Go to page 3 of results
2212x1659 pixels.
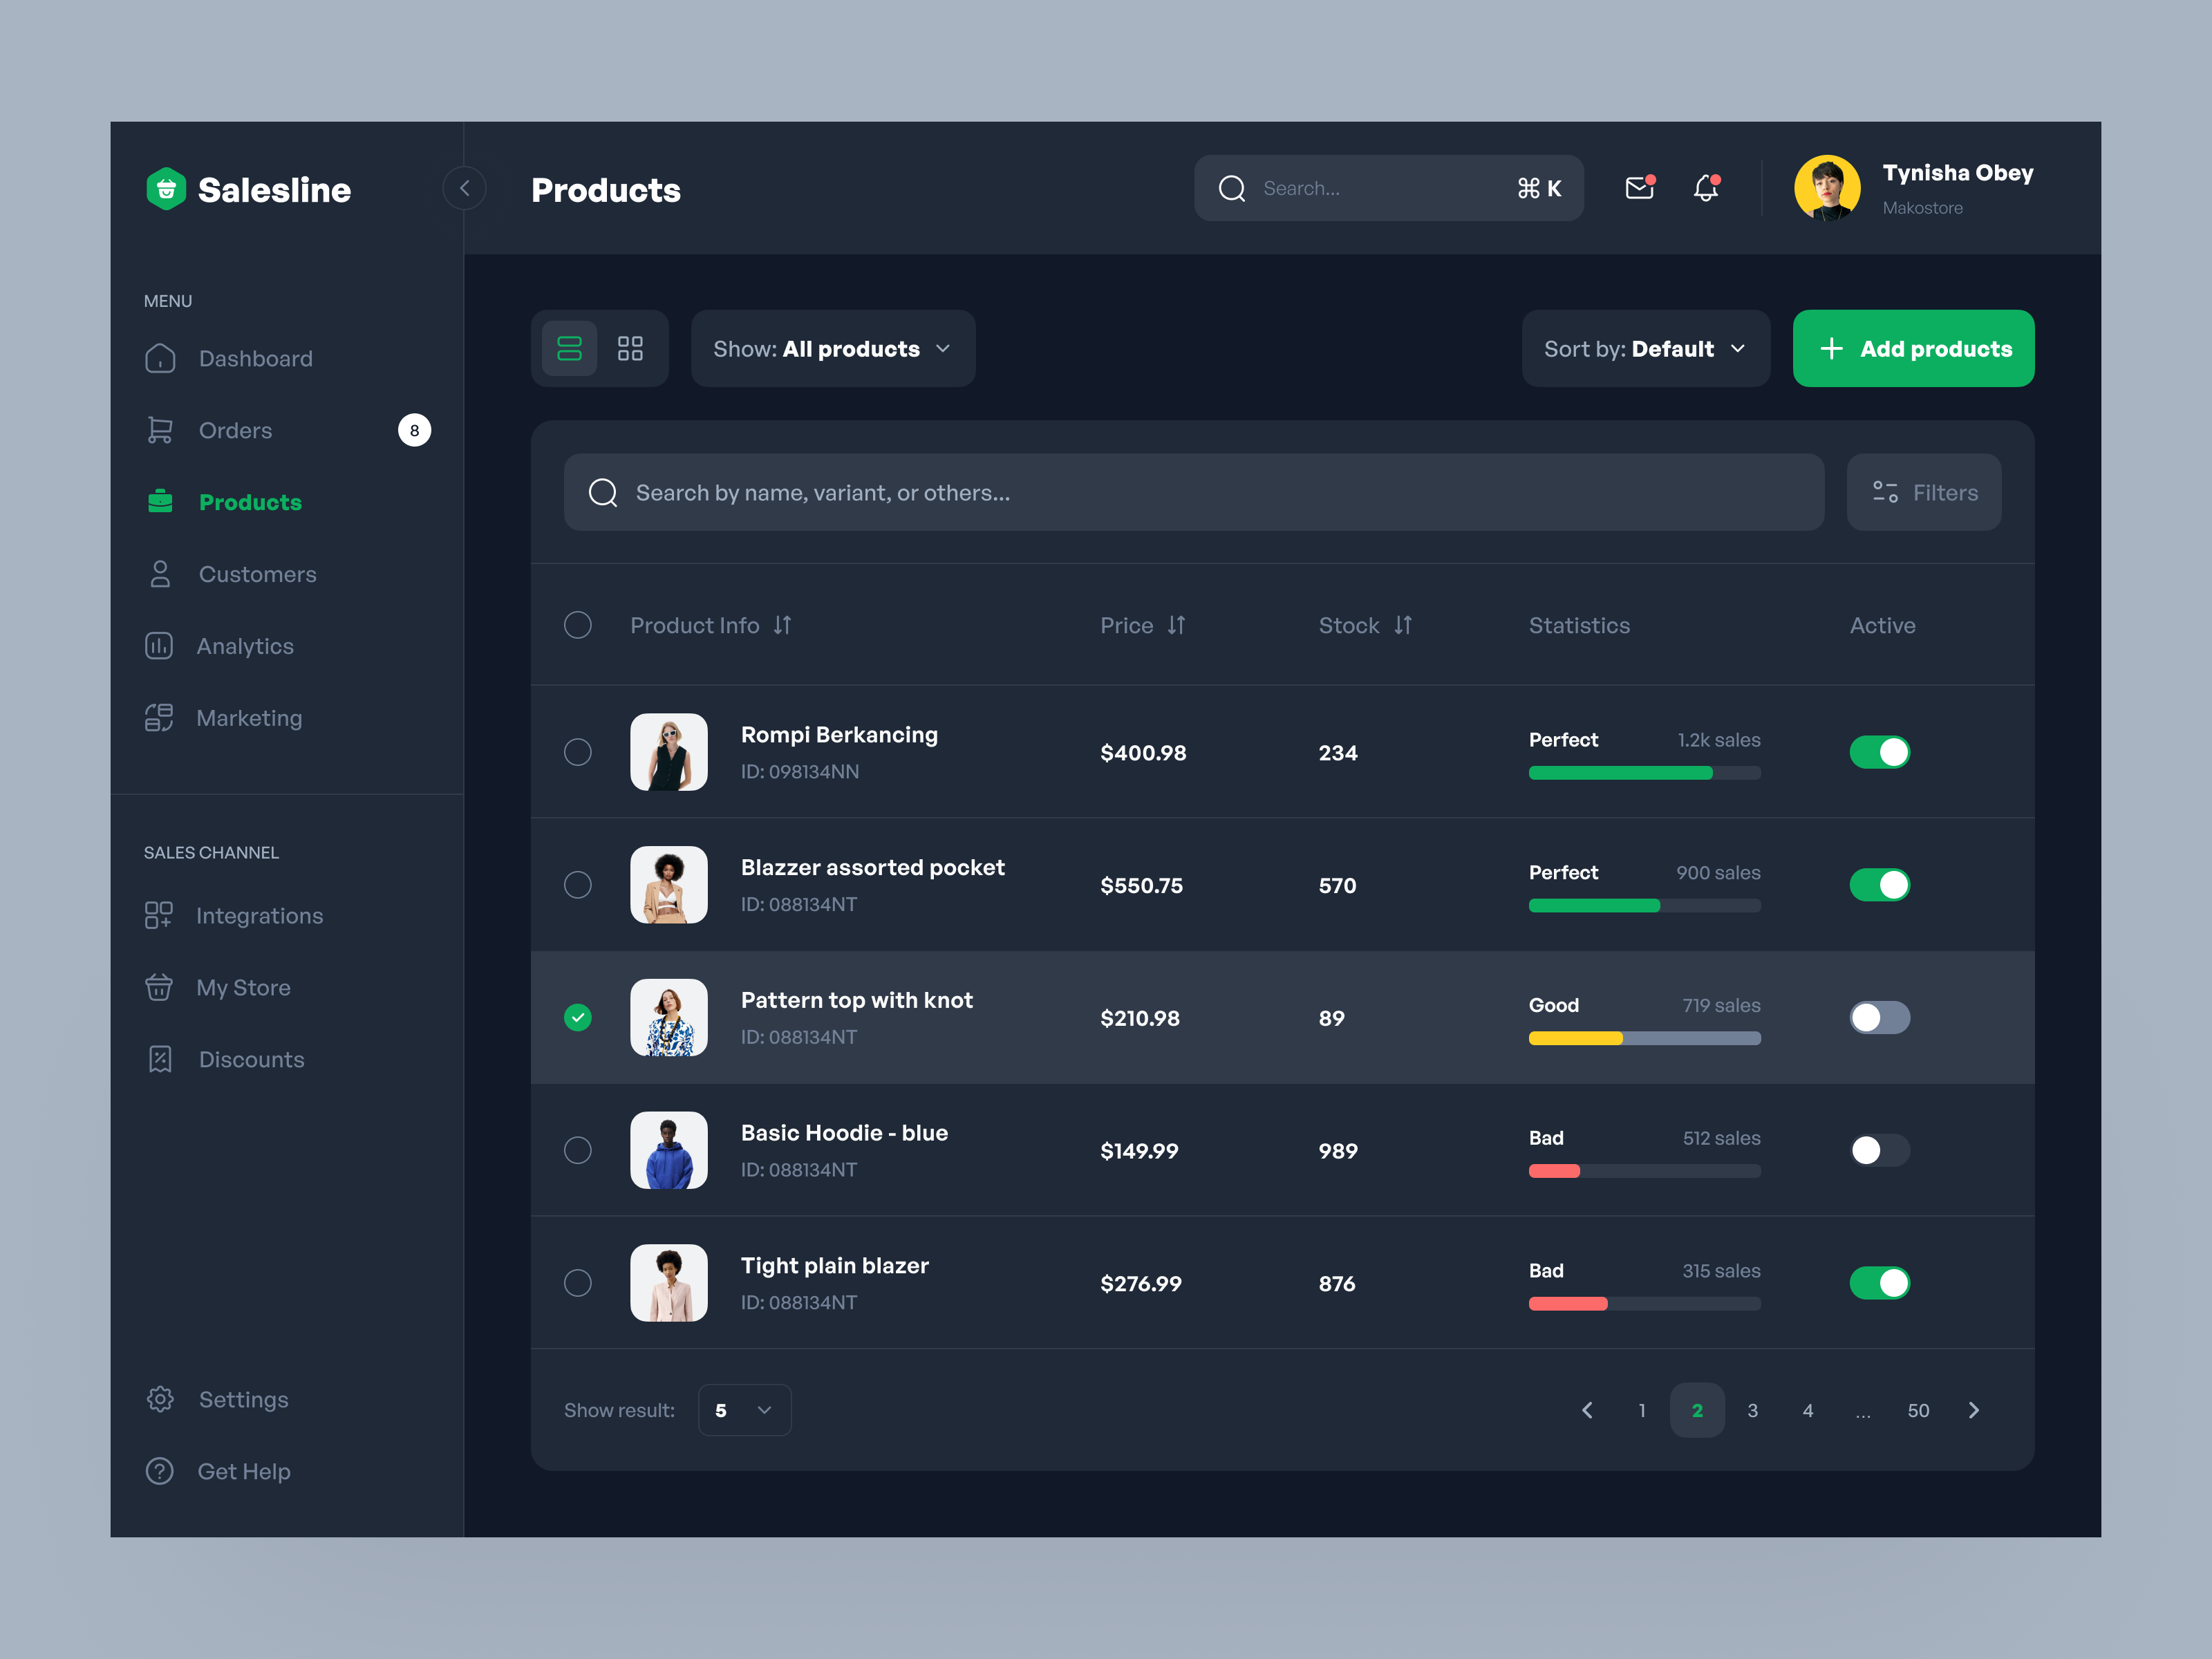(x=1752, y=1410)
